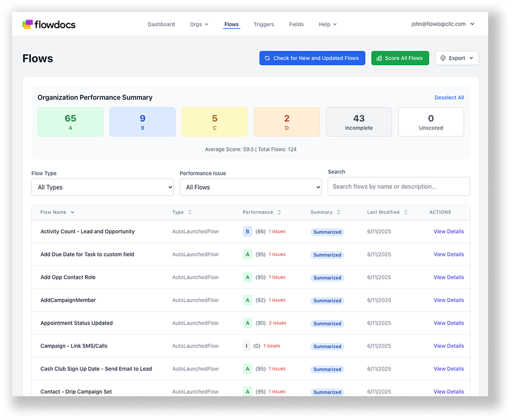
Task: Click the A grade badge for Add Opp Contact Role
Action: [248, 277]
